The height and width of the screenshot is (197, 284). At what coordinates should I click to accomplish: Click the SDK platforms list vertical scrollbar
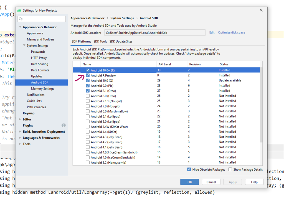click(261, 105)
